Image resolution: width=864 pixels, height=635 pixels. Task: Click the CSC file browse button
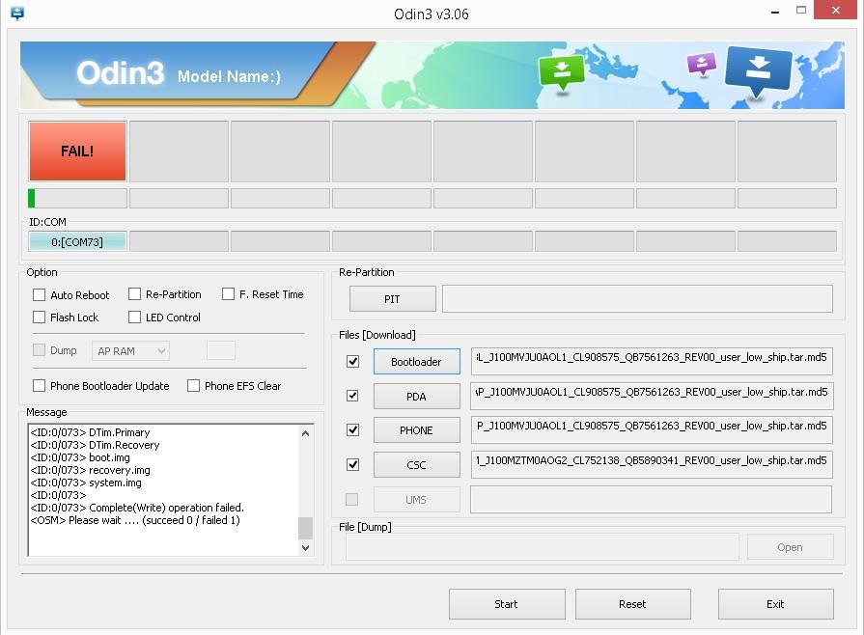coord(417,465)
